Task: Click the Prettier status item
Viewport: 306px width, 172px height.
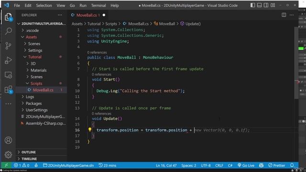Action: pyautogui.click(x=276, y=165)
